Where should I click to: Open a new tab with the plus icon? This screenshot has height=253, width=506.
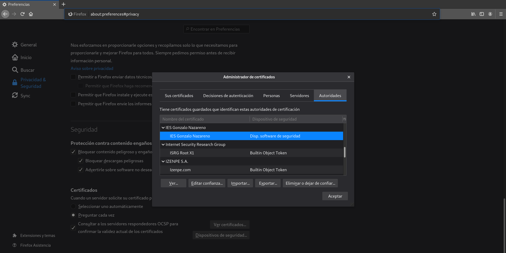point(64,4)
